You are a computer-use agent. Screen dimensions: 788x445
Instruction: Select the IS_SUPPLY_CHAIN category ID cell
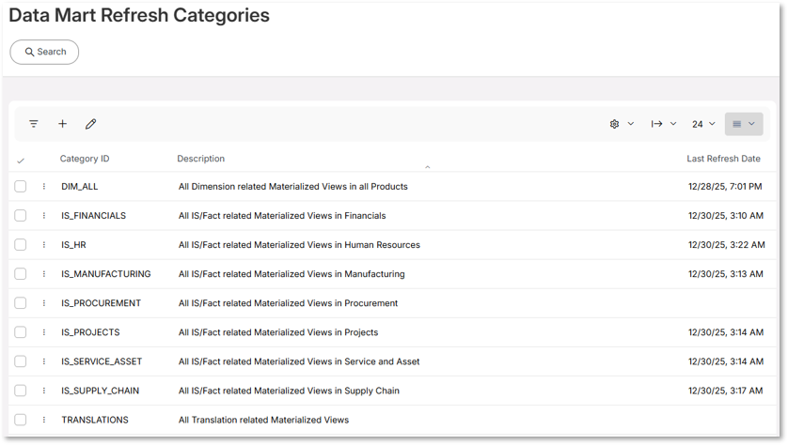[x=100, y=391]
